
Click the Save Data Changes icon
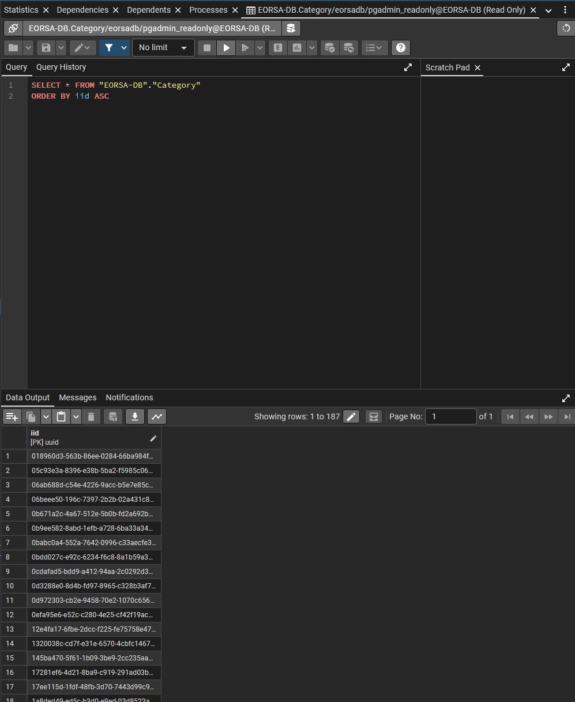click(x=113, y=416)
